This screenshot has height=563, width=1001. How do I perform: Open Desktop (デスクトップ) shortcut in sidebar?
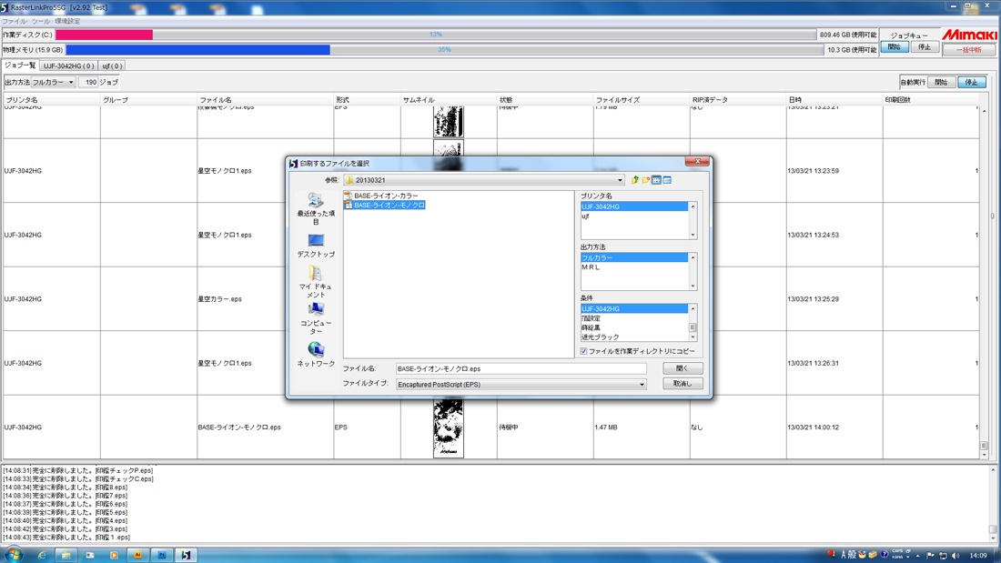pyautogui.click(x=316, y=245)
